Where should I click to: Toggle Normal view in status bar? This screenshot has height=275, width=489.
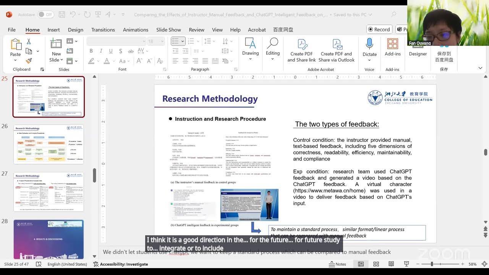[361, 264]
